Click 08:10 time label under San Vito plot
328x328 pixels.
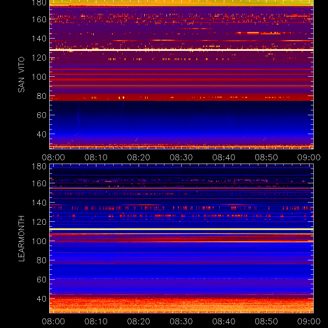(96, 157)
